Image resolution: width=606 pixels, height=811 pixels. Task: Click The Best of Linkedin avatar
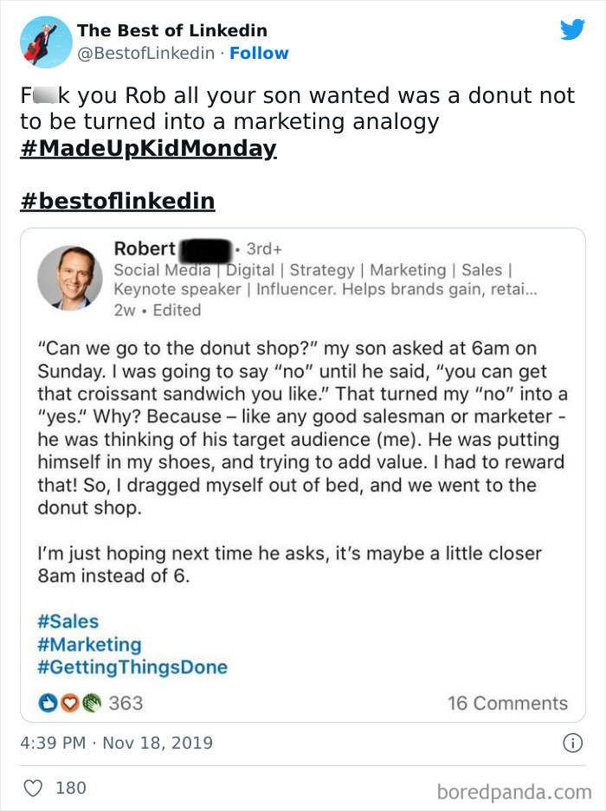tap(46, 42)
